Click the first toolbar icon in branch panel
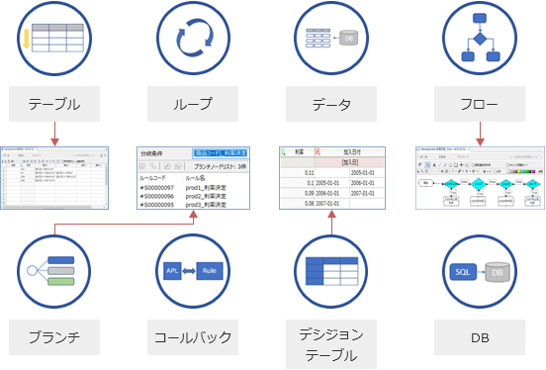This screenshot has width=546, height=370. click(x=142, y=166)
